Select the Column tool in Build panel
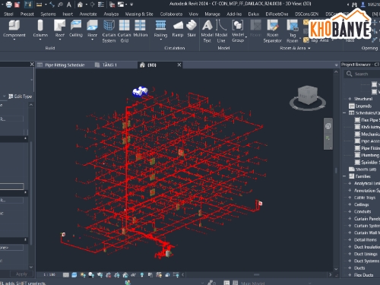This screenshot has height=285, width=380. click(x=40, y=29)
